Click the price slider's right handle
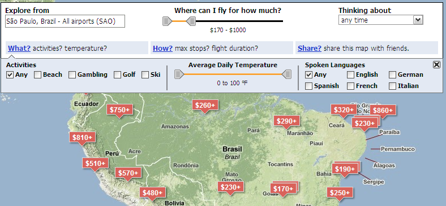The width and height of the screenshot is (446, 206). tap(191, 21)
